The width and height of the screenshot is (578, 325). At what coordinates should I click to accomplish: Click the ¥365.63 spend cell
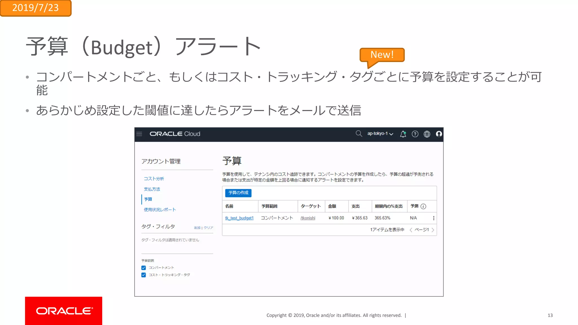click(360, 218)
